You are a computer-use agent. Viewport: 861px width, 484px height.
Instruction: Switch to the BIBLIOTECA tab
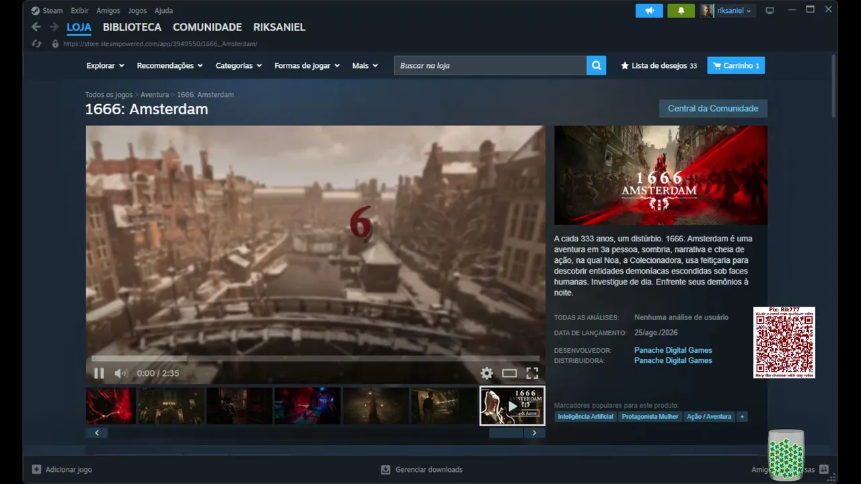[132, 28]
